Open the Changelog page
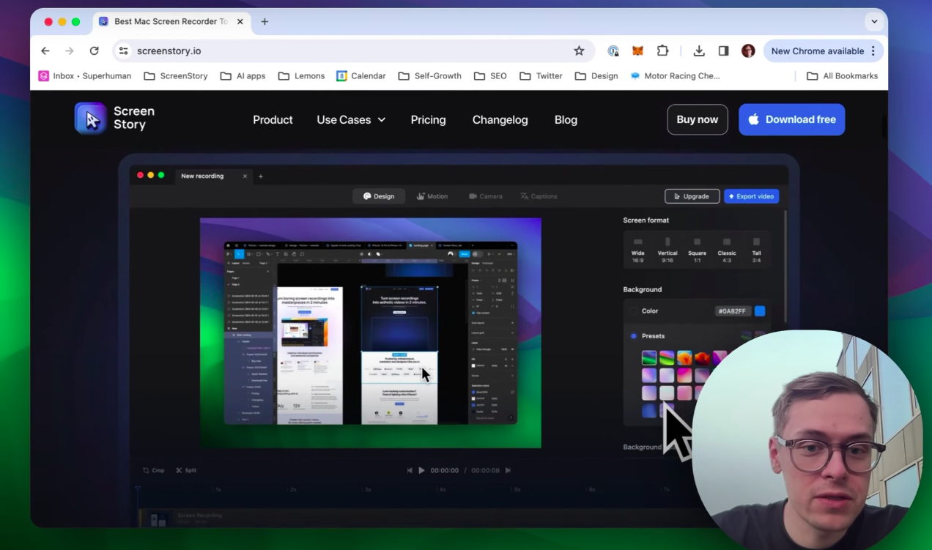Viewport: 932px width, 550px height. pyautogui.click(x=500, y=120)
